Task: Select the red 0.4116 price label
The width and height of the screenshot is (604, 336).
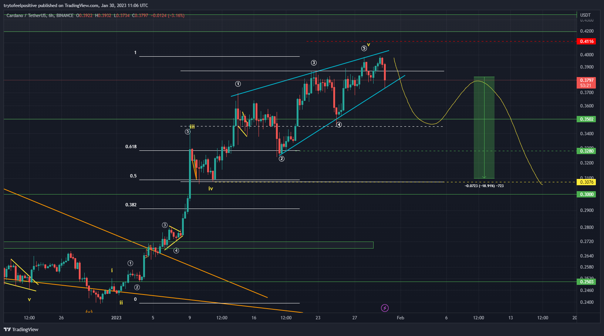Action: [587, 41]
